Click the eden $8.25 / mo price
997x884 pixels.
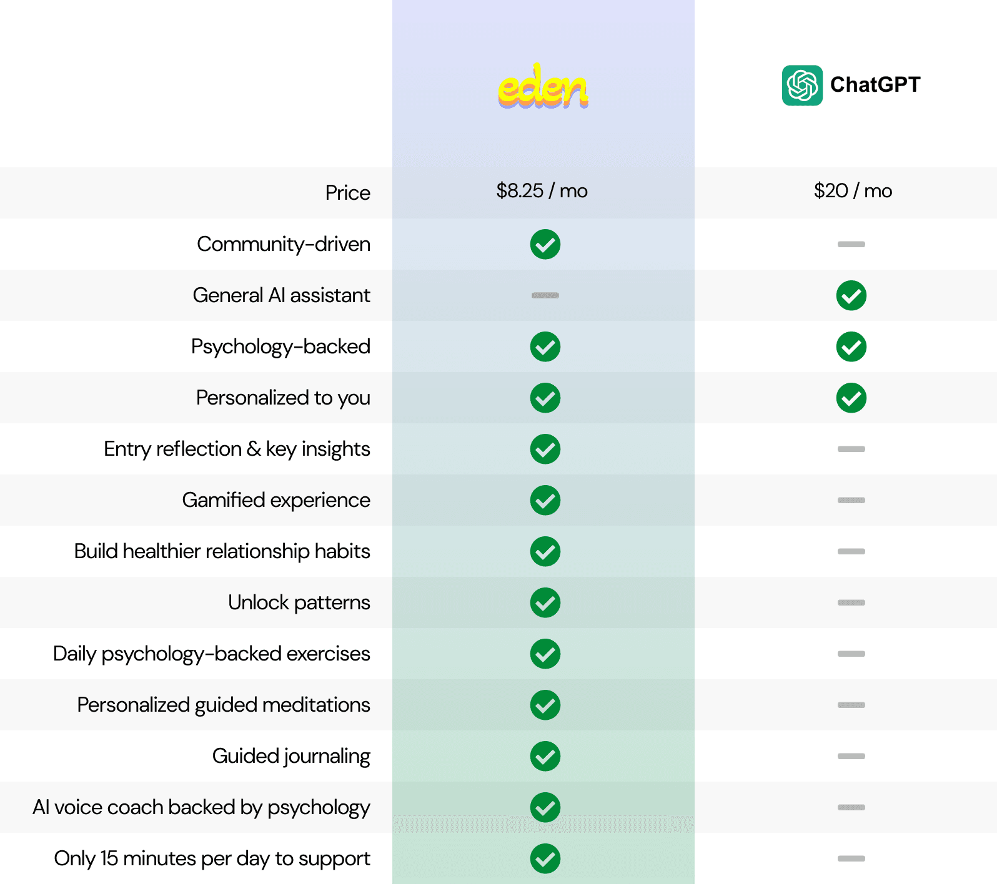click(542, 190)
